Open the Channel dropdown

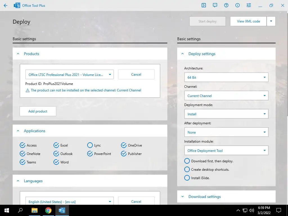point(226,96)
